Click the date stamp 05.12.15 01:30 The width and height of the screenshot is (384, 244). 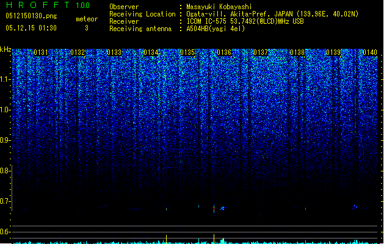[31, 28]
